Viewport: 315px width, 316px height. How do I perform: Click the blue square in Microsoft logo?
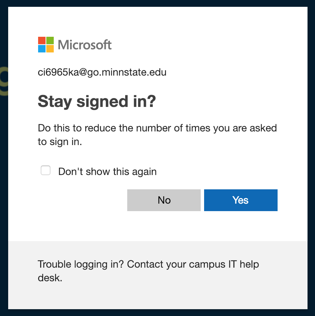coord(42,49)
